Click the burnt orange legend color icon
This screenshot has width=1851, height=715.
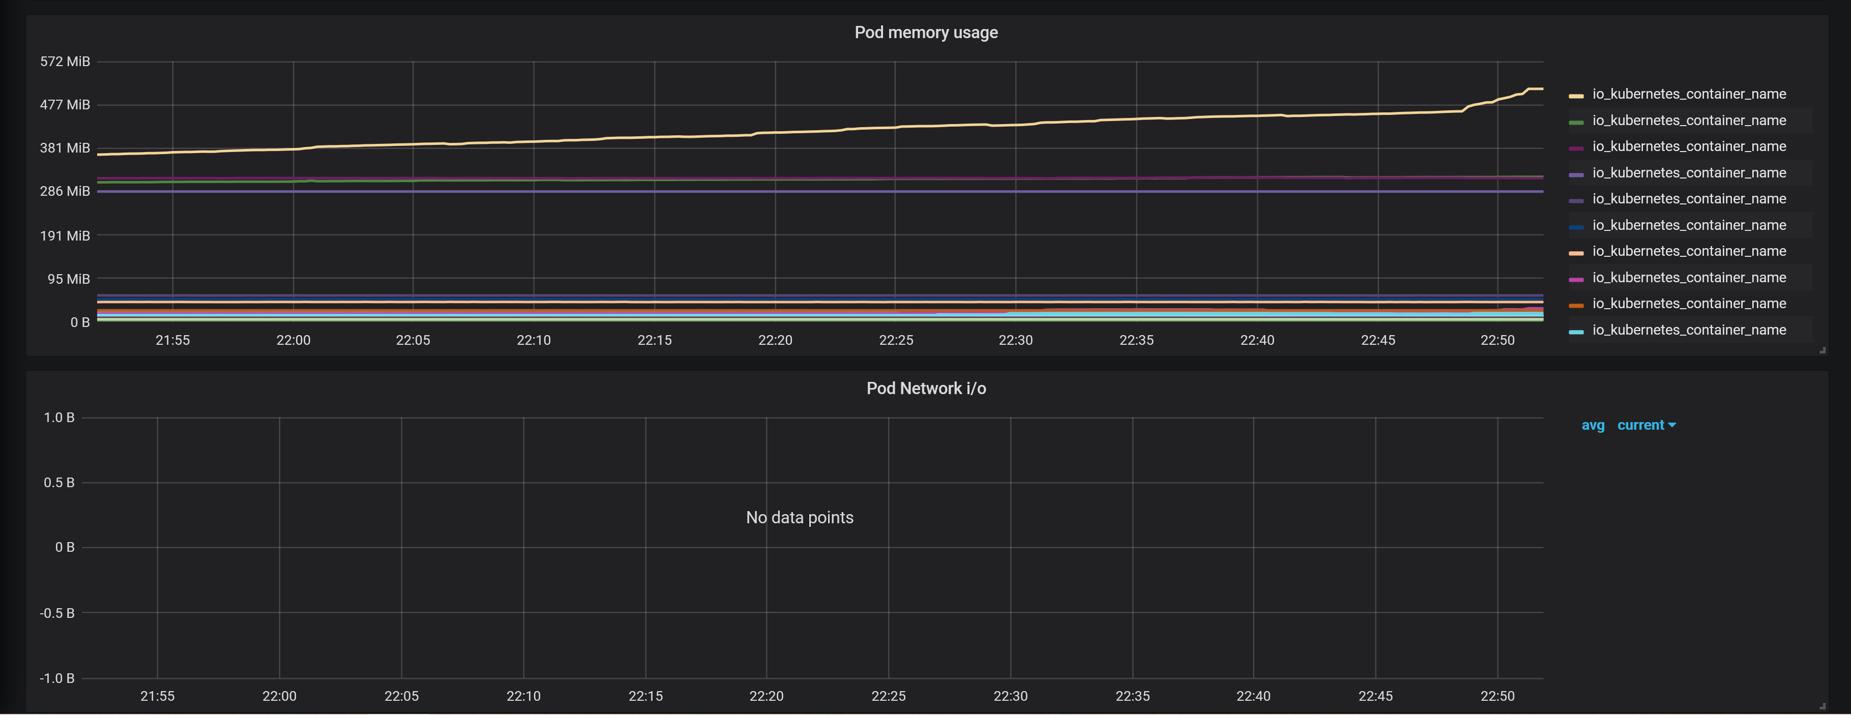[x=1576, y=306]
